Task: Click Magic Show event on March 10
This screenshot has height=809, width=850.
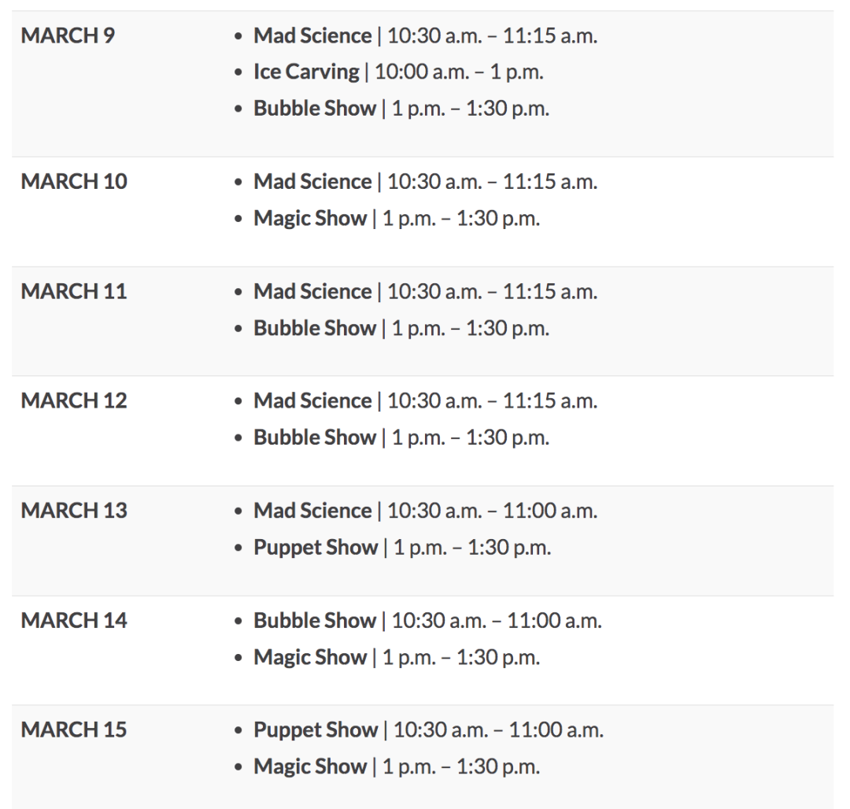Action: (309, 217)
